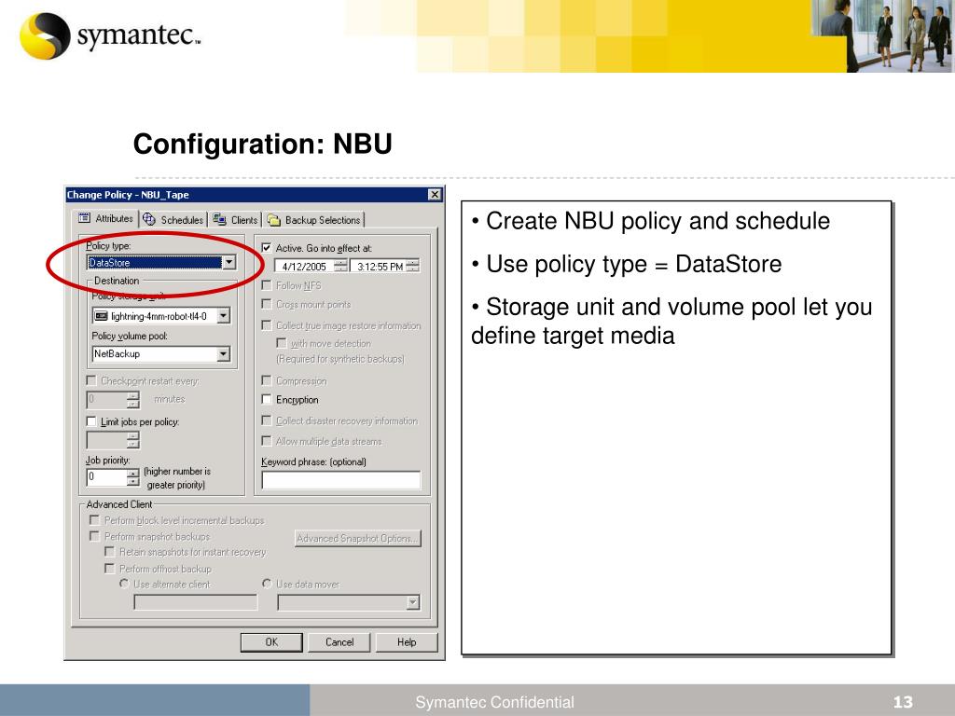955x716 pixels.
Task: Adjust the Job priority spinner
Action: tap(133, 477)
